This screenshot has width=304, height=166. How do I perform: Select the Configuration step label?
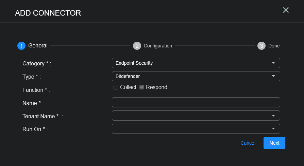[x=158, y=46]
